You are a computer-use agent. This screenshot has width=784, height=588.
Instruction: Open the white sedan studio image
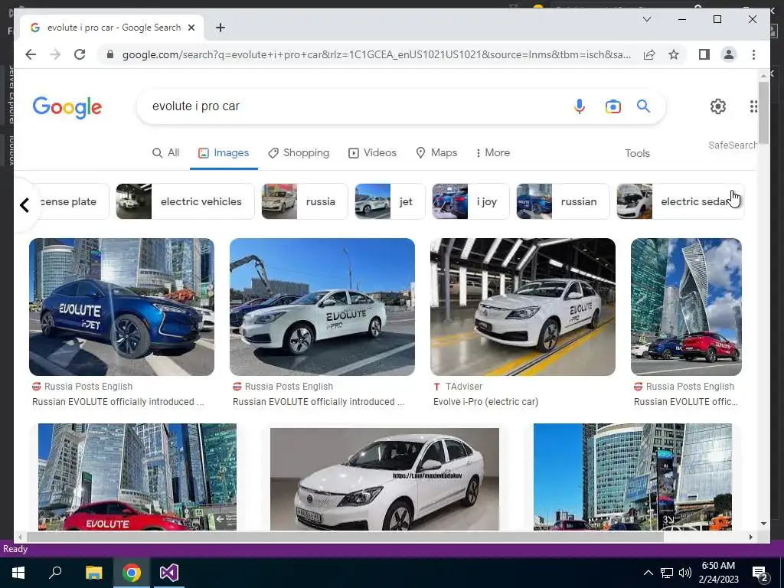(384, 479)
